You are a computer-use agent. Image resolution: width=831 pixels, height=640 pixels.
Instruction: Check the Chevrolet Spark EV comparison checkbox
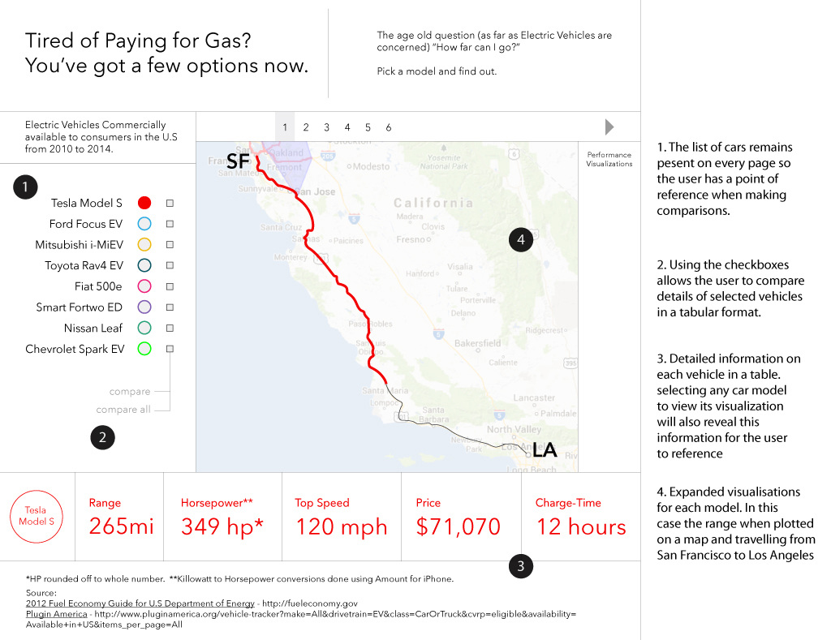[170, 348]
